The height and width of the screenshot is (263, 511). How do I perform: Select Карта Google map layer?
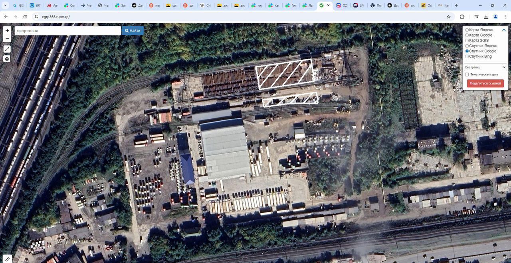pyautogui.click(x=467, y=35)
